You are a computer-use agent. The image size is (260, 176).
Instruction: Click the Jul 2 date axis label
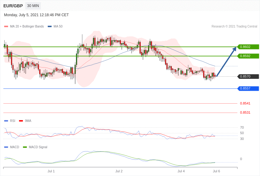pyautogui.click(x=119, y=171)
